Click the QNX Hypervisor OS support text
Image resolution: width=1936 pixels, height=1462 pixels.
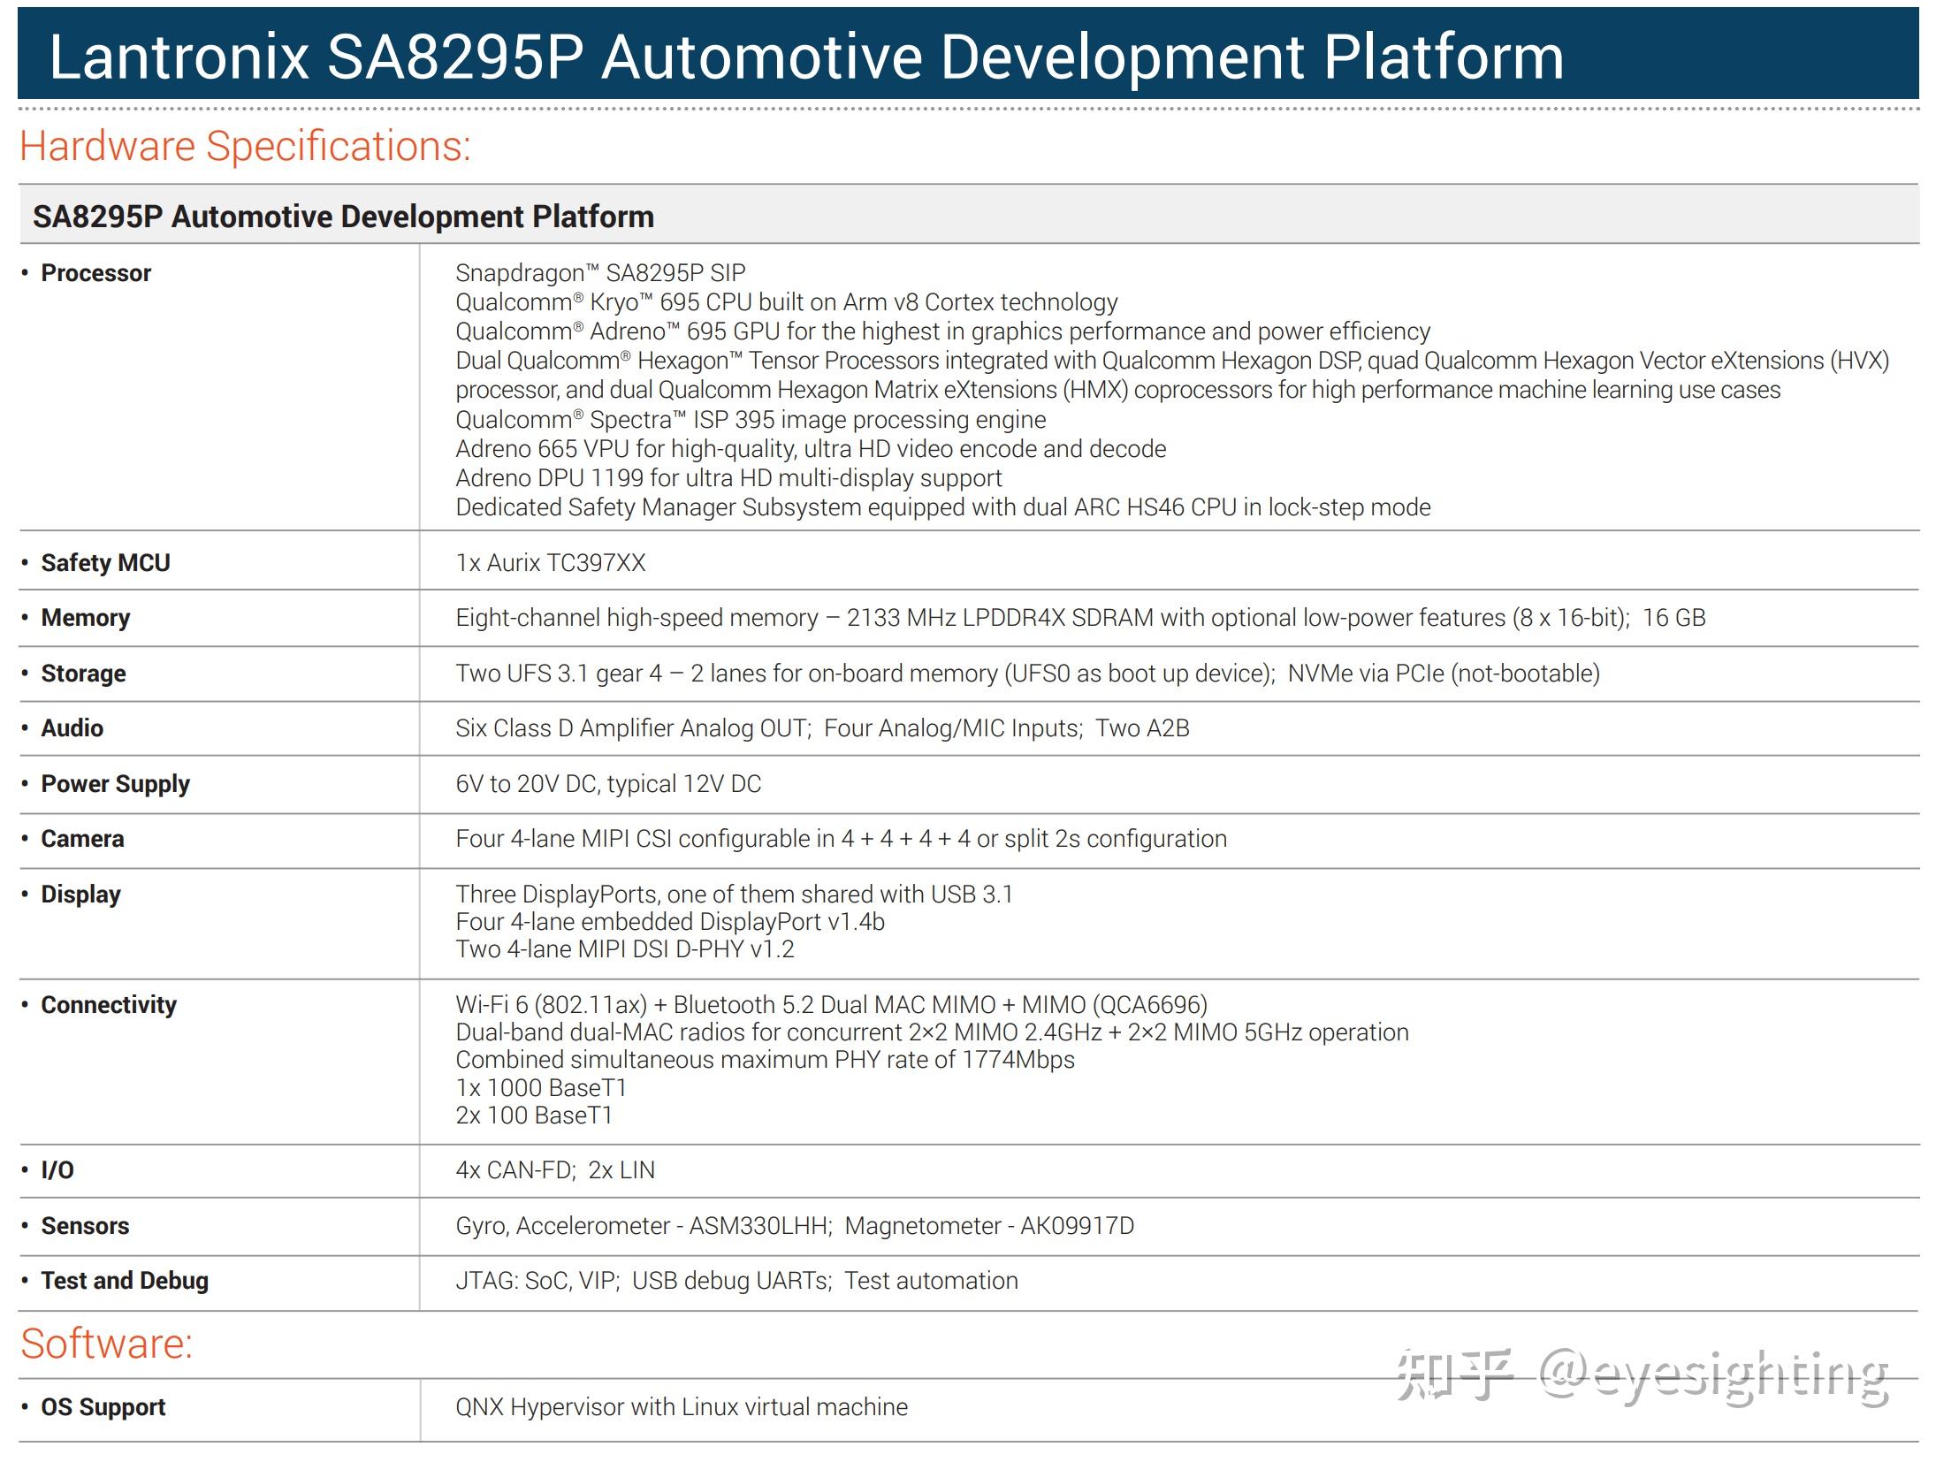pyautogui.click(x=681, y=1407)
